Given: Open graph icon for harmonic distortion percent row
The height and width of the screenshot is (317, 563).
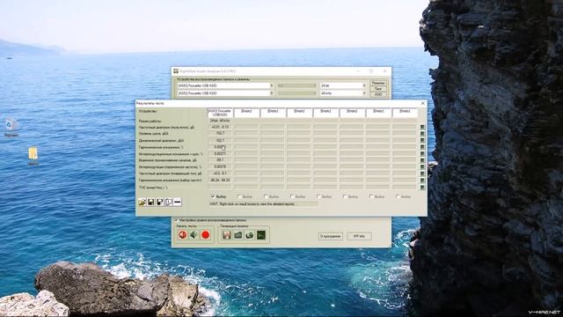Looking at the screenshot, I should pyautogui.click(x=422, y=147).
